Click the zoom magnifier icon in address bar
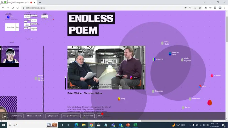Image resolution: width=228 pixels, height=128 pixels. point(190,8)
